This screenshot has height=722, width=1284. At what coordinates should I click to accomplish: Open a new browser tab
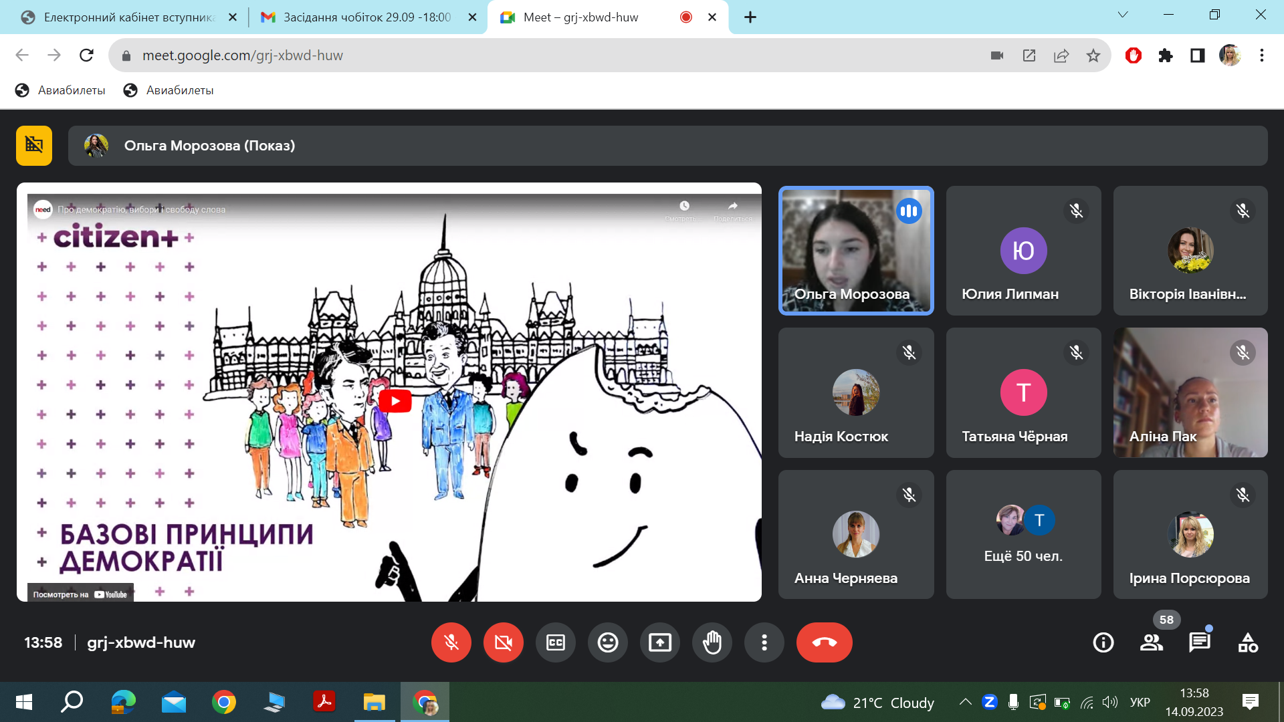pyautogui.click(x=750, y=17)
